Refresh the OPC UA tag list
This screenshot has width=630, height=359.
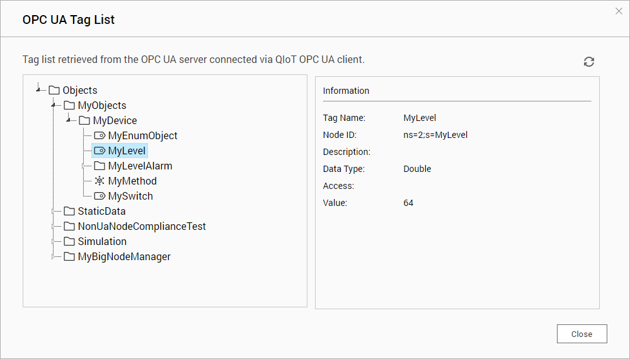588,62
